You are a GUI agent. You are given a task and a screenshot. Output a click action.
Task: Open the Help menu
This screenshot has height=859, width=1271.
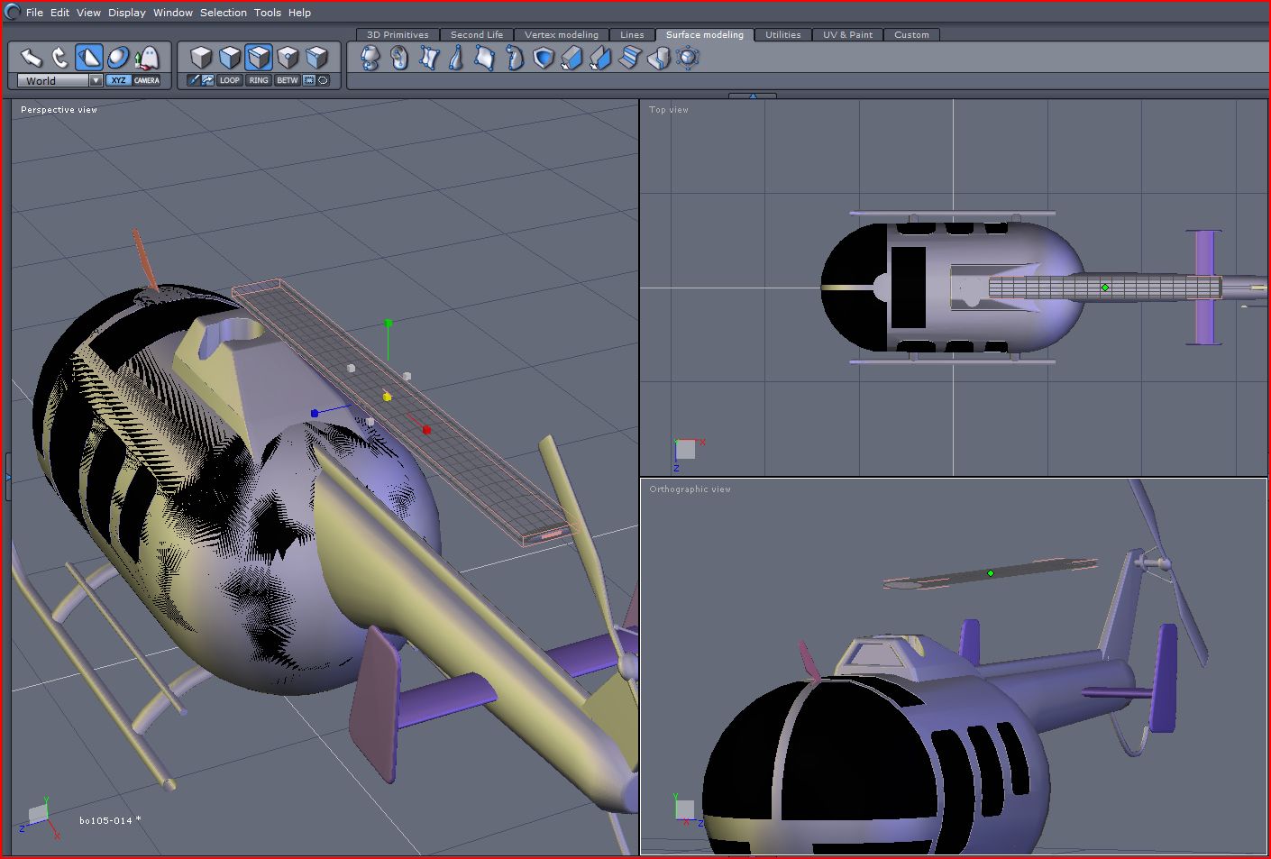pos(299,13)
